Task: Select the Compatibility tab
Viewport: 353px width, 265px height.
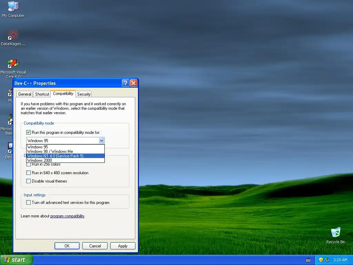Action: (x=63, y=94)
